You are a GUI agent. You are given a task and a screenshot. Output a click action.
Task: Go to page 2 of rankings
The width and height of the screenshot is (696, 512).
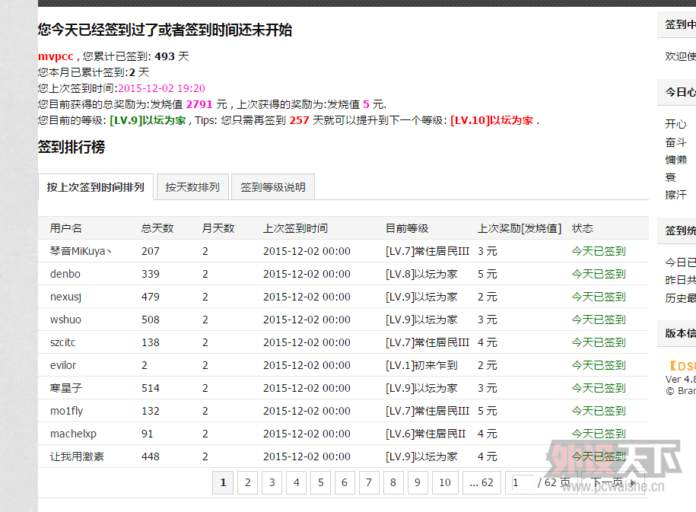(x=247, y=482)
